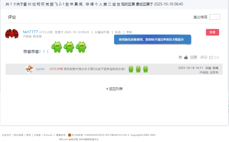Click tan7177's red avatar image
This screenshot has height=142, width=229.
[x=12, y=34]
